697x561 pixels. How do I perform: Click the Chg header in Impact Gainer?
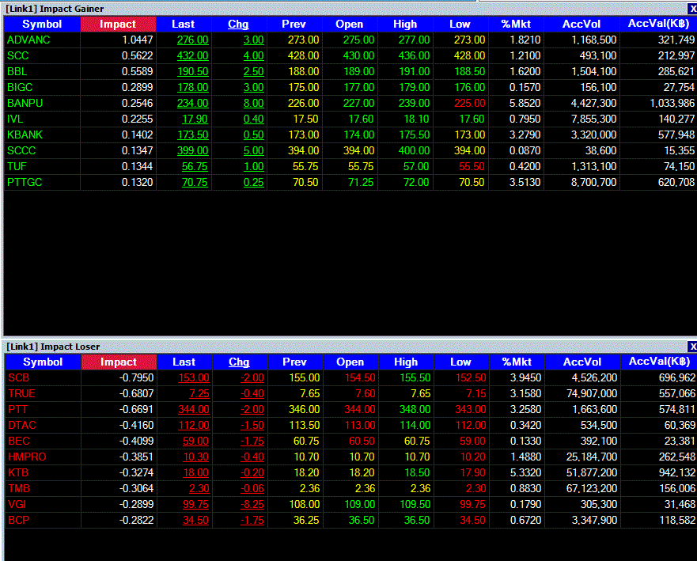pyautogui.click(x=239, y=24)
